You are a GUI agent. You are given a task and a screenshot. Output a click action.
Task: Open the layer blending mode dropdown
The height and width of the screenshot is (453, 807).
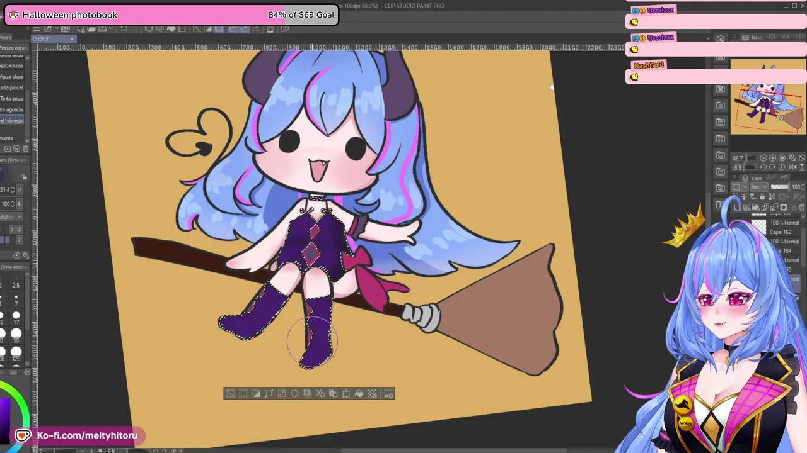tap(759, 187)
